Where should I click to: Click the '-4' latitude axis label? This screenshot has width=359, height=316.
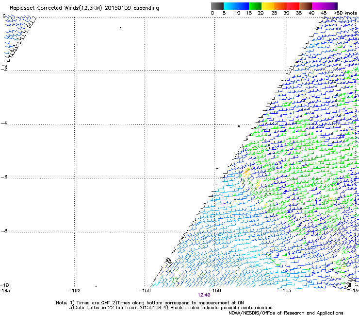point(4,123)
